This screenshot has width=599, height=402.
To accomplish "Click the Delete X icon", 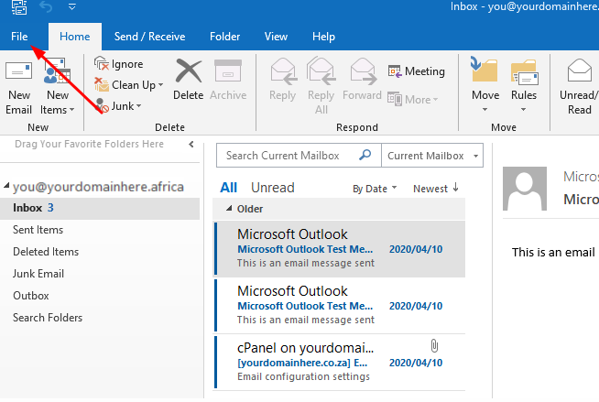I will pos(188,71).
